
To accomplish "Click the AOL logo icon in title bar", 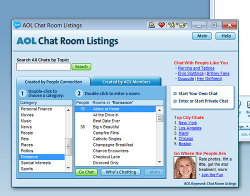I will (17, 25).
